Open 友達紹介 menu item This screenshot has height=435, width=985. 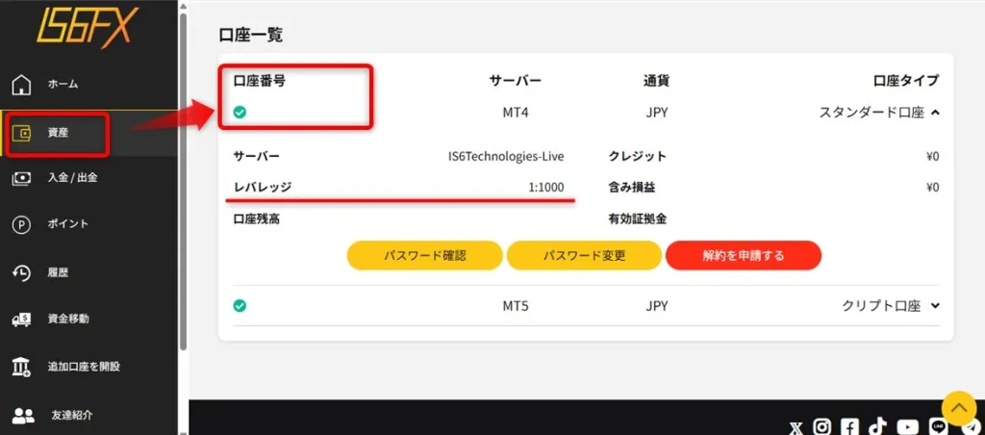72,416
